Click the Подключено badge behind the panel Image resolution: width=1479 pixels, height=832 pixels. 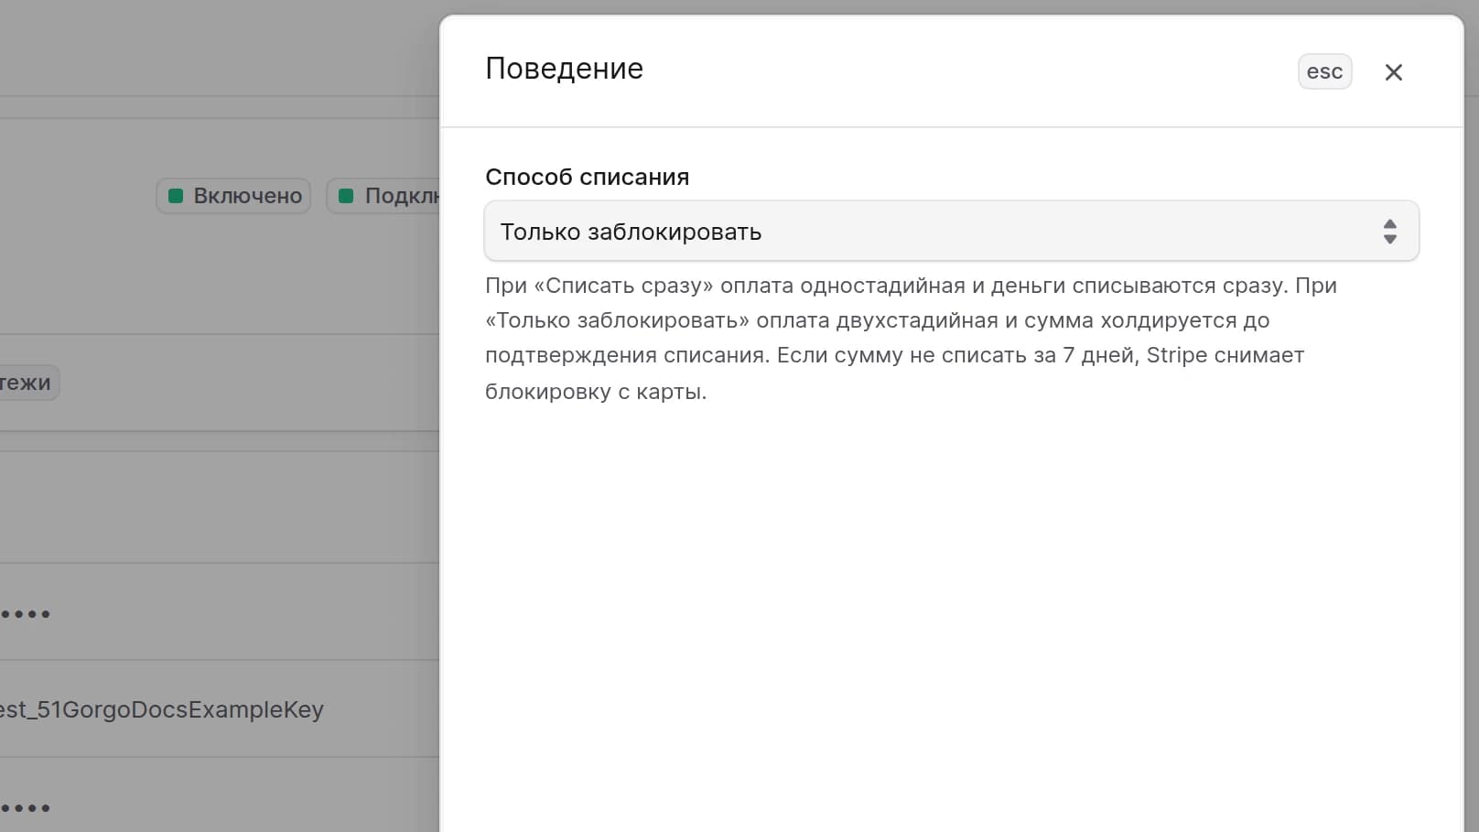[x=383, y=196]
